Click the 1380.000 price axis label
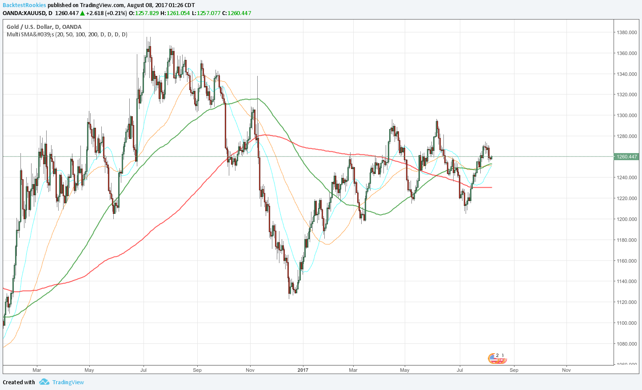The image size is (642, 390). point(627,32)
